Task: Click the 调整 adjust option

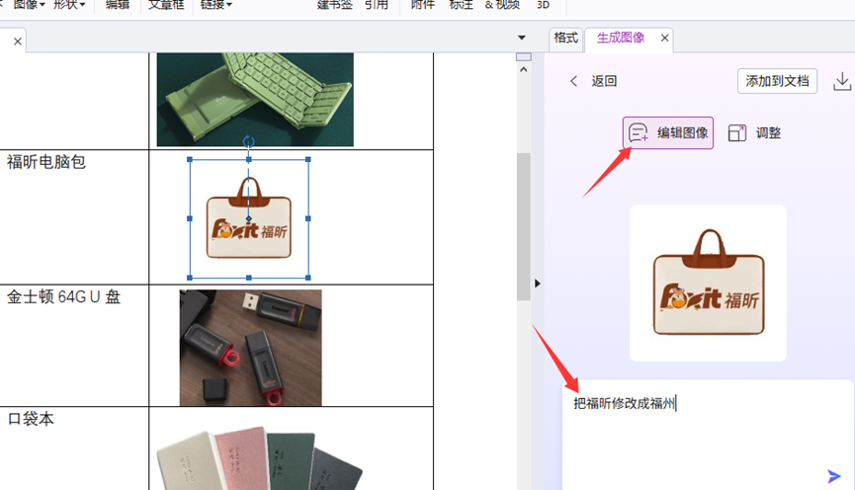Action: click(754, 133)
